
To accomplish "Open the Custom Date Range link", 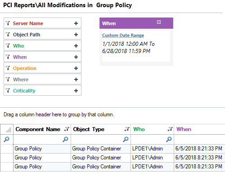I will pyautogui.click(x=123, y=35).
